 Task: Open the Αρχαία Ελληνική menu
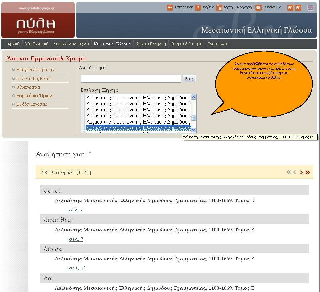[x=151, y=44]
